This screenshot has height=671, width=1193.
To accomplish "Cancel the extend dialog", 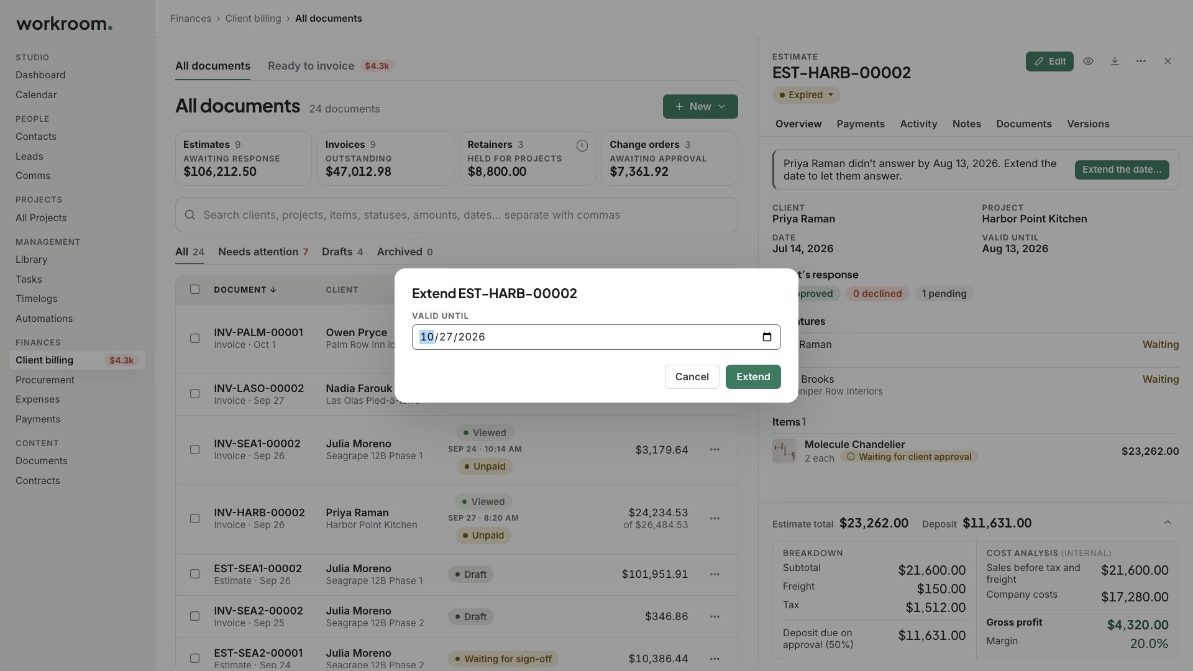I will [x=692, y=377].
